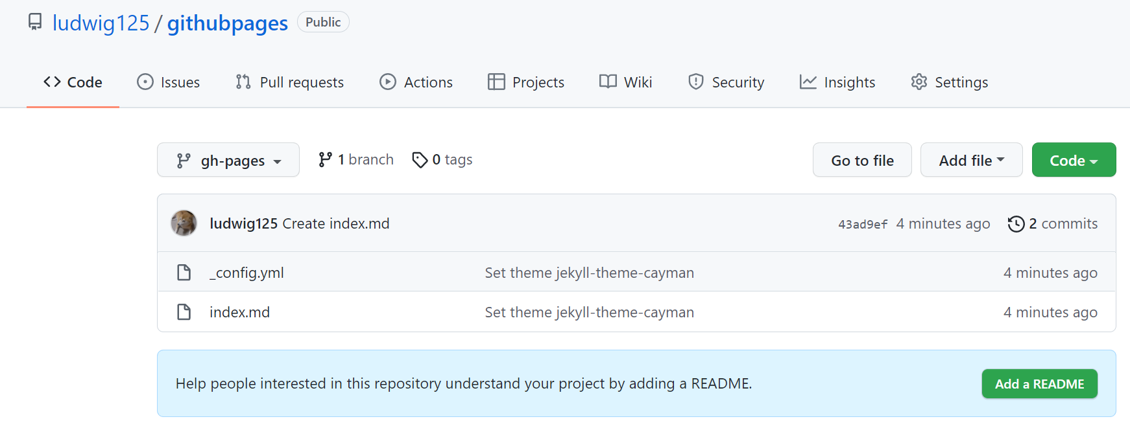Open the Wiki tab
1130x441 pixels.
pos(625,82)
